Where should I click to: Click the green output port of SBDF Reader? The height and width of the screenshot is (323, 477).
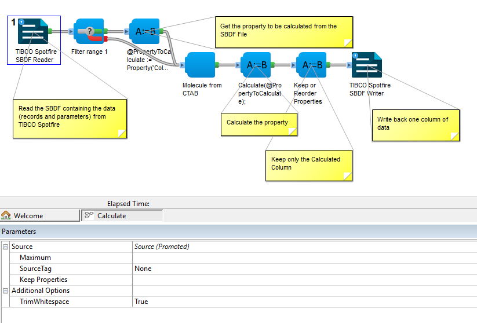tap(50, 31)
